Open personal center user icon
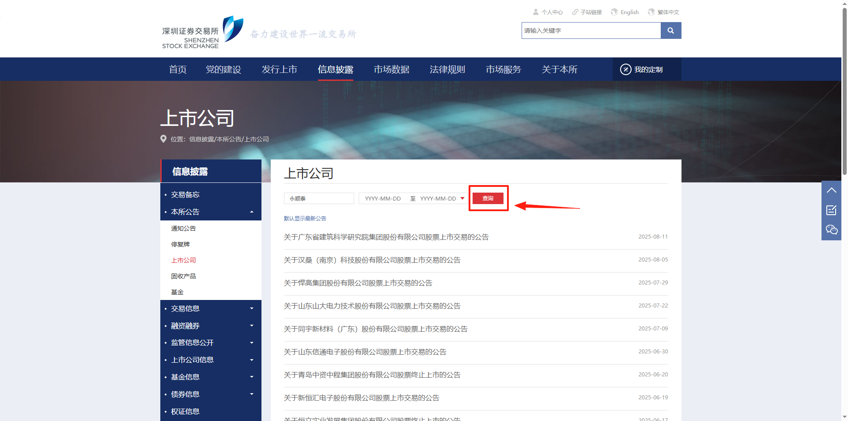The width and height of the screenshot is (848, 421). click(536, 12)
